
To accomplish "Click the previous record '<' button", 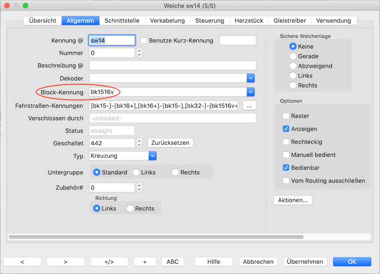I will point(22,262).
